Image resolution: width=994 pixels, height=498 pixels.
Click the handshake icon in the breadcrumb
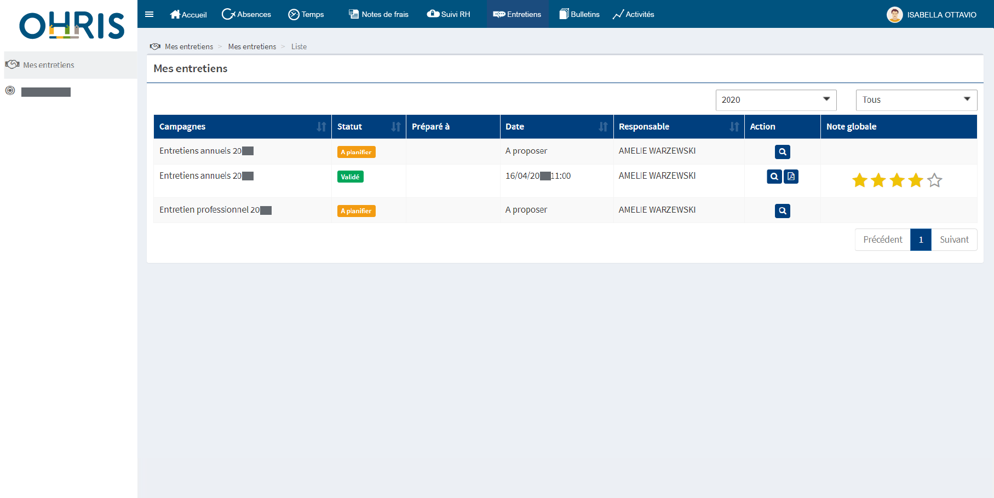[x=155, y=46]
